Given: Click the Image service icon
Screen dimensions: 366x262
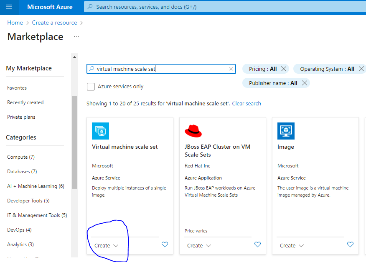Looking at the screenshot, I should 286,131.
